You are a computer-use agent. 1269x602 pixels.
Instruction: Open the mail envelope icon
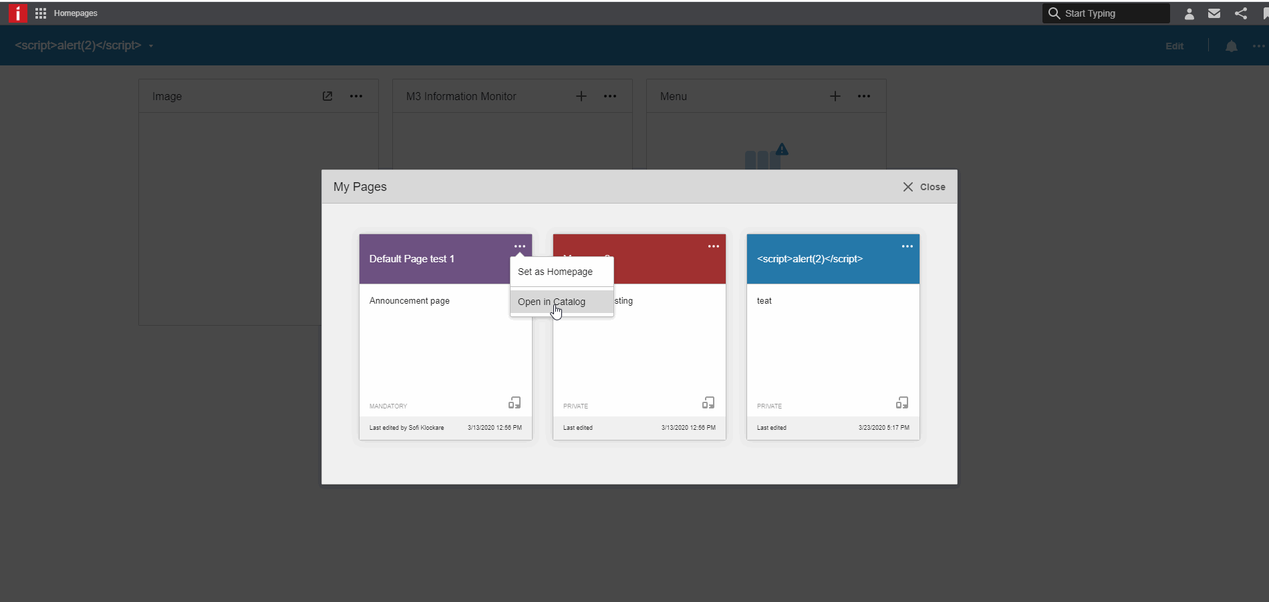pyautogui.click(x=1214, y=13)
